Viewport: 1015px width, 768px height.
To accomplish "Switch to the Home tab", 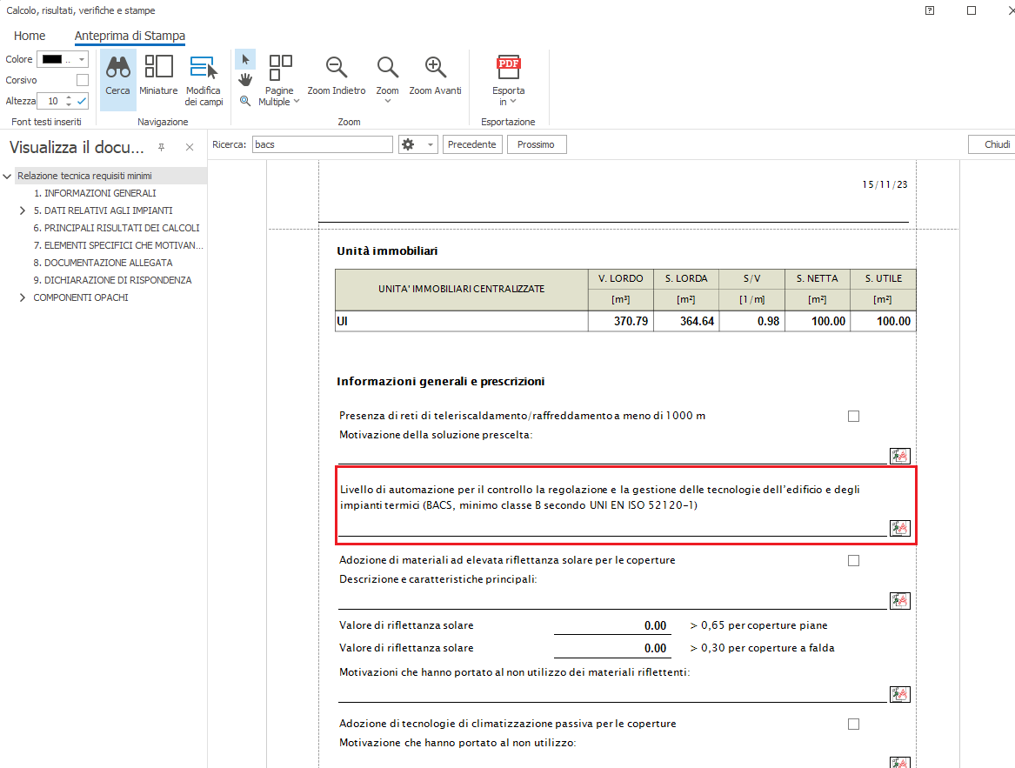I will (30, 36).
